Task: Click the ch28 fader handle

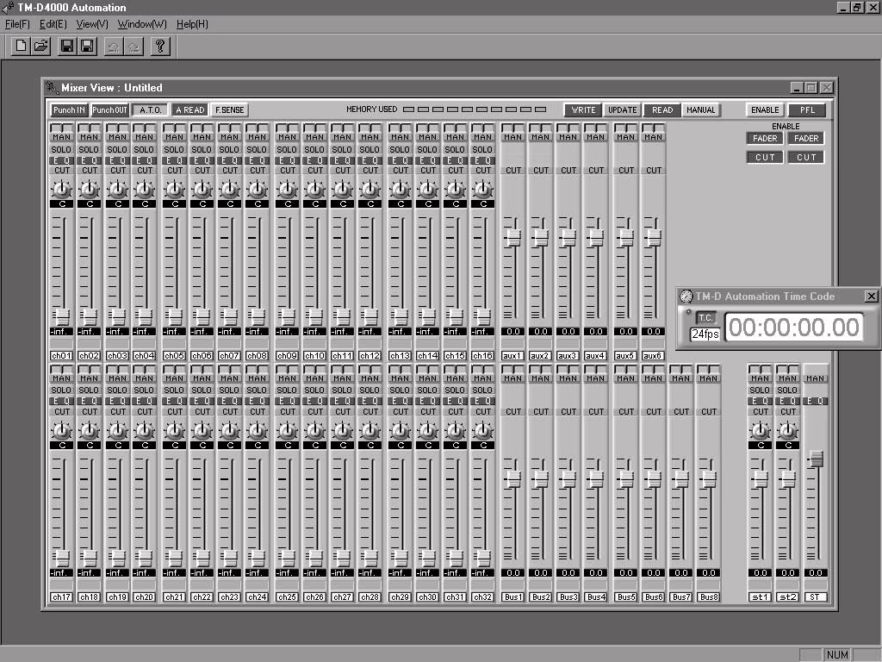Action: [x=370, y=558]
